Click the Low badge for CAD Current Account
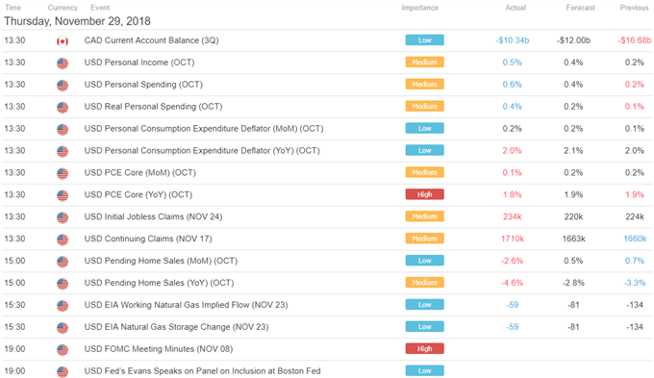Image resolution: width=654 pixels, height=378 pixels. tap(424, 40)
